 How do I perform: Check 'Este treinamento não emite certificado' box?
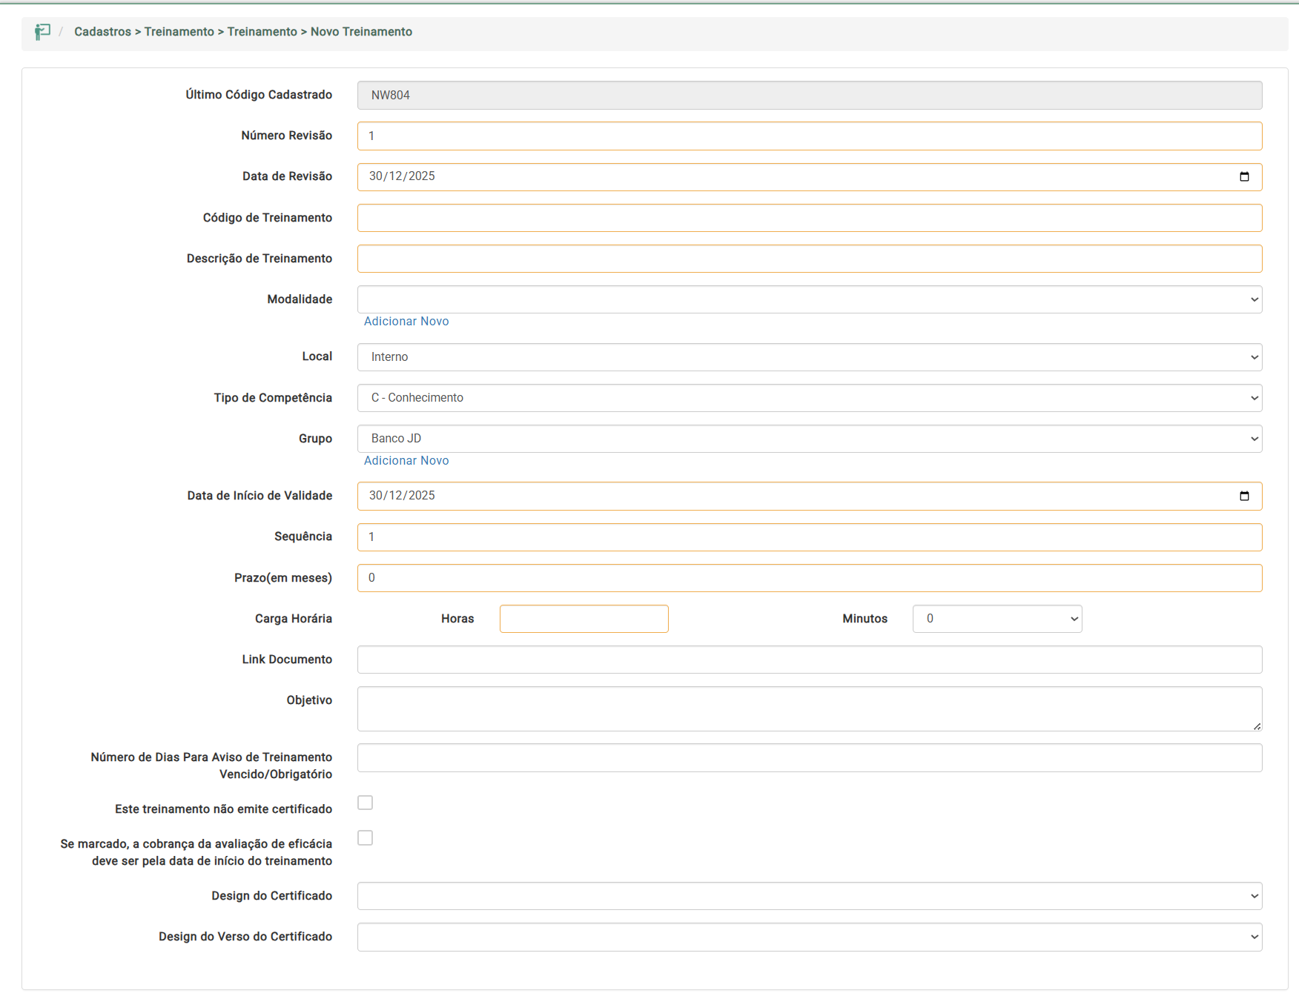click(365, 803)
